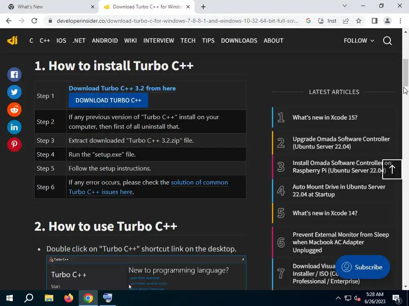Open taskbar search icon
The width and height of the screenshot is (409, 306).
pos(29,298)
